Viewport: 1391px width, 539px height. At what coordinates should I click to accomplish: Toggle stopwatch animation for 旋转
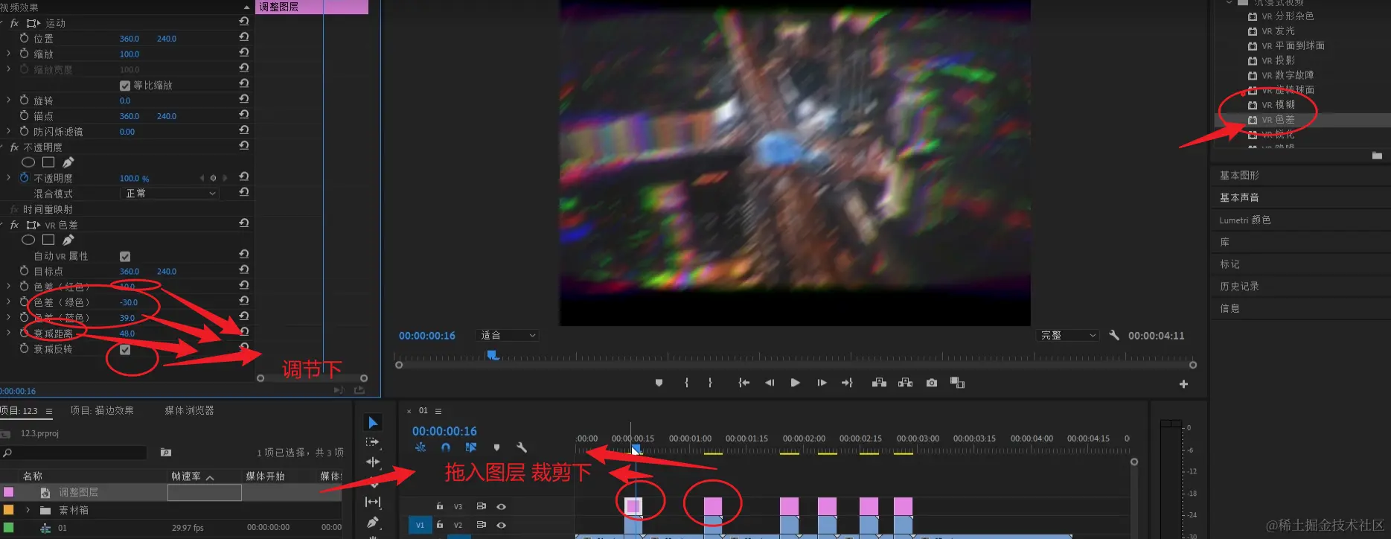24,100
